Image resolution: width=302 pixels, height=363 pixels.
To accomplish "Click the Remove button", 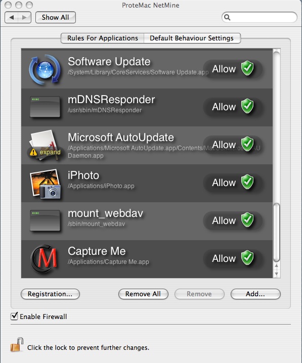I will click(x=199, y=294).
